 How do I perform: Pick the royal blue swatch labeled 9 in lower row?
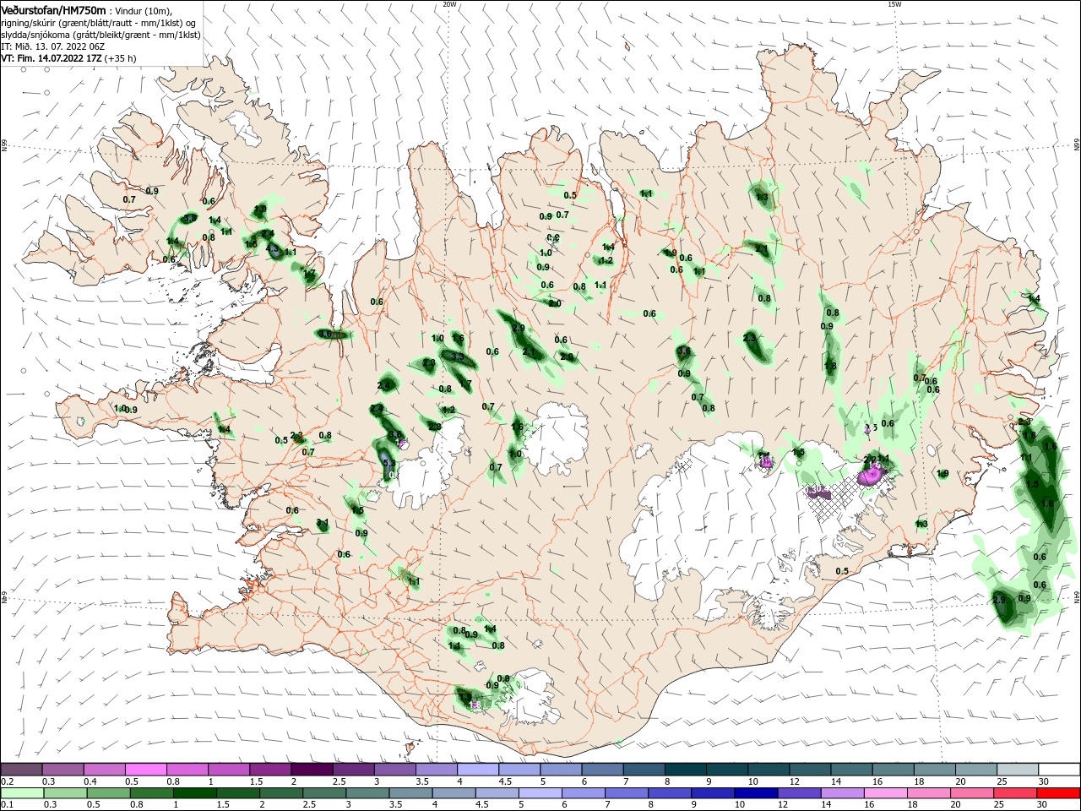point(711,793)
